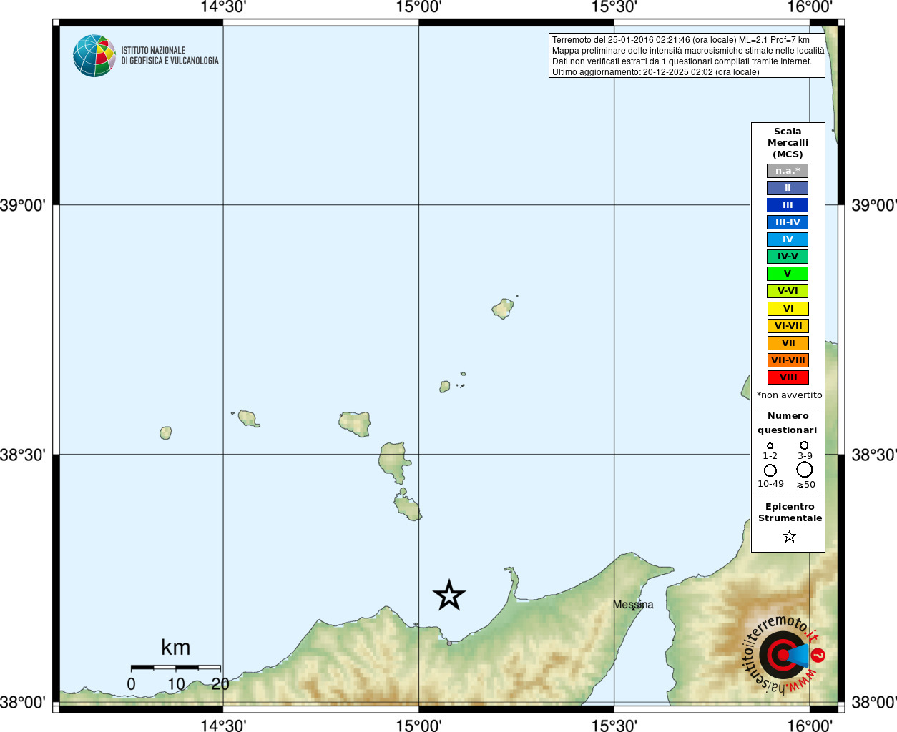Click the 'Ultimo aggiornamento' timestamp line
This screenshot has height=732, width=897.
(656, 72)
